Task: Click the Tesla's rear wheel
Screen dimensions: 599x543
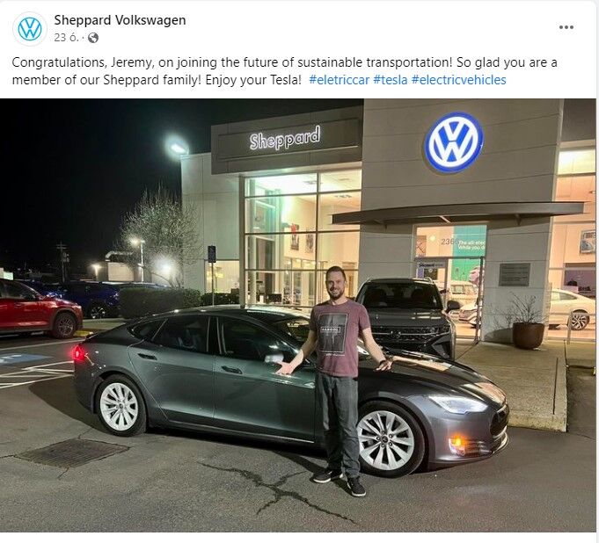Action: tap(120, 407)
